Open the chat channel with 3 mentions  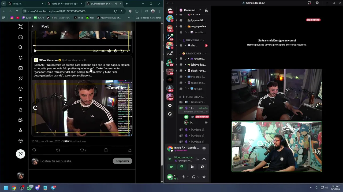pos(193,46)
